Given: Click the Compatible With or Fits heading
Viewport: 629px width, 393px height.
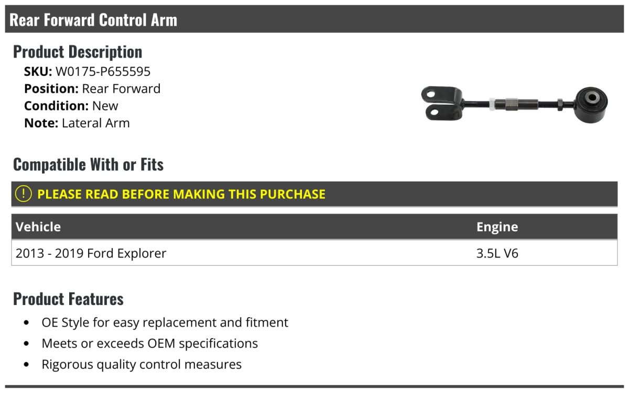Looking at the screenshot, I should pos(88,165).
